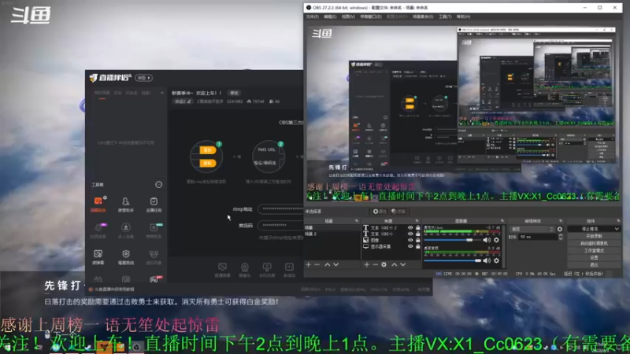Image resolution: width=630 pixels, height=354 pixels.
Task: Open scene transition properties gear
Action: coord(560,229)
